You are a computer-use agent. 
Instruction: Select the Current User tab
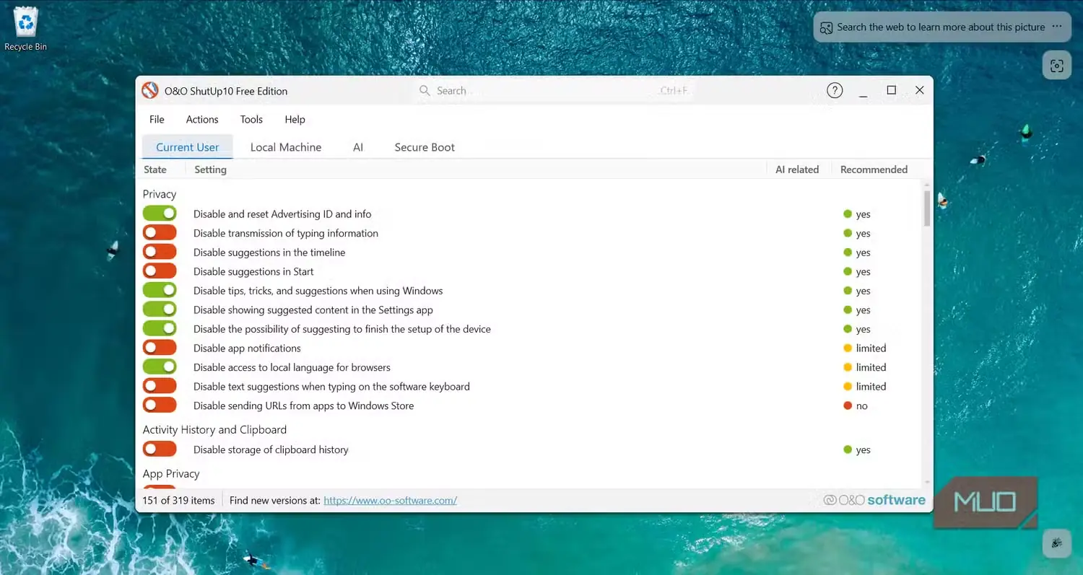pos(188,147)
